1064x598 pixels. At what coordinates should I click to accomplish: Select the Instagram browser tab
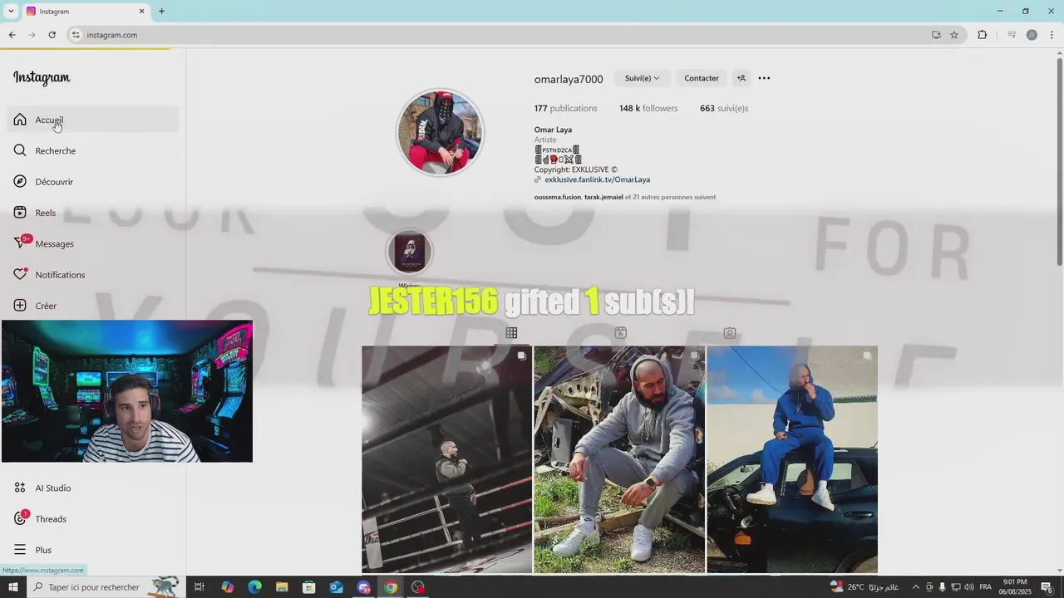(85, 11)
